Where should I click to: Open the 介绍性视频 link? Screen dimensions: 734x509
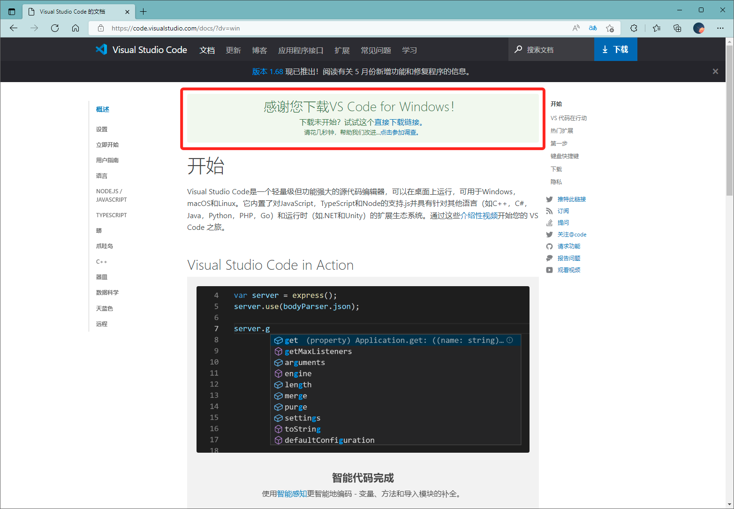[479, 215]
